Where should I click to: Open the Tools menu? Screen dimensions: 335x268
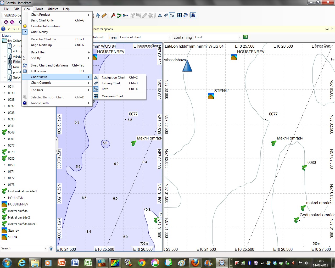39,9
